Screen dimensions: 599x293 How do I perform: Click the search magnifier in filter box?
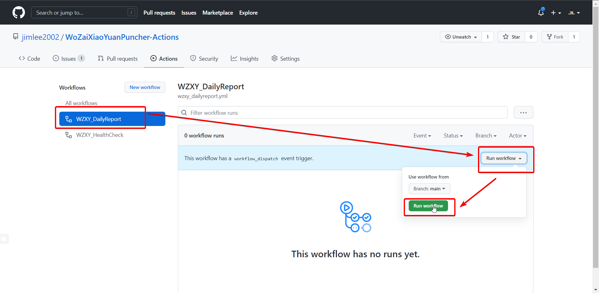[184, 113]
